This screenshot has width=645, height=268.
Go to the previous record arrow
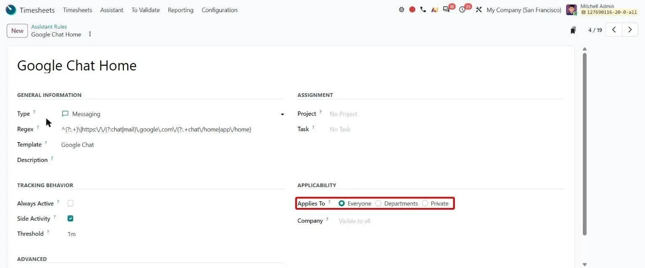614,30
